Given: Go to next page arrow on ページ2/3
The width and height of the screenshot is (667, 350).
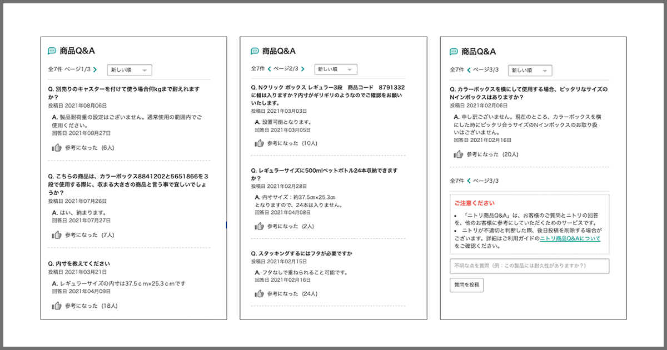Looking at the screenshot, I should (x=302, y=69).
